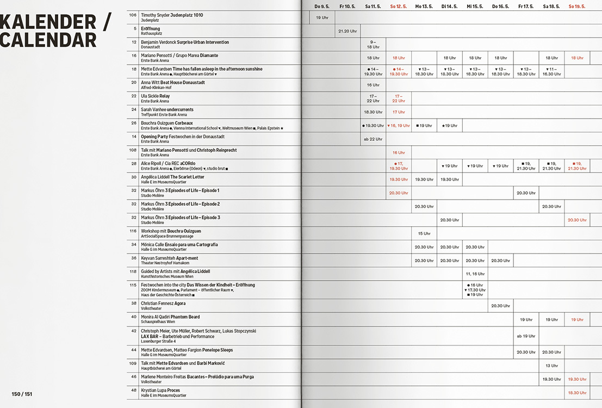The image size is (602, 408).
Task: Select the red 'So 19. 5.' date header
Action: [576, 7]
